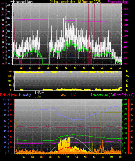Click the '960' barometer axis value
Image resolution: width=135 pixels, height=161 pixels.
126,58
